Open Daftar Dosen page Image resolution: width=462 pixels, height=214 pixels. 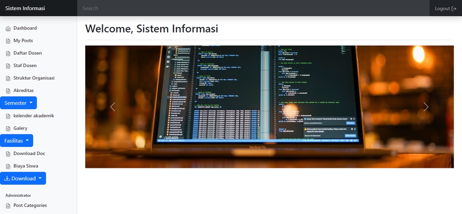pyautogui.click(x=27, y=53)
